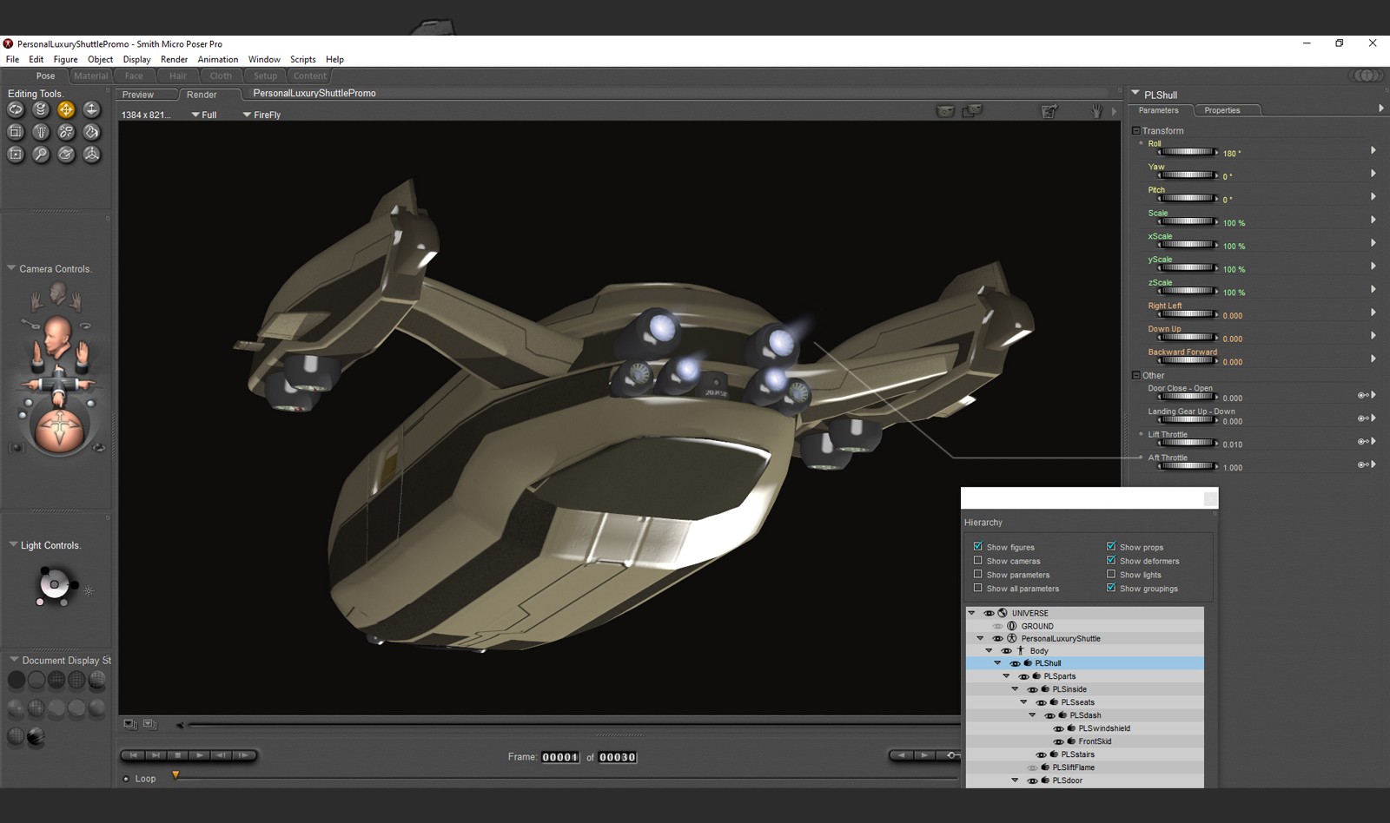This screenshot has height=823, width=1390.
Task: Enable the Show cameras checkbox
Action: (978, 561)
